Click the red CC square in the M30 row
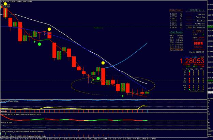Image resolution: width=213 pixels, height=140 pixels. (189, 82)
